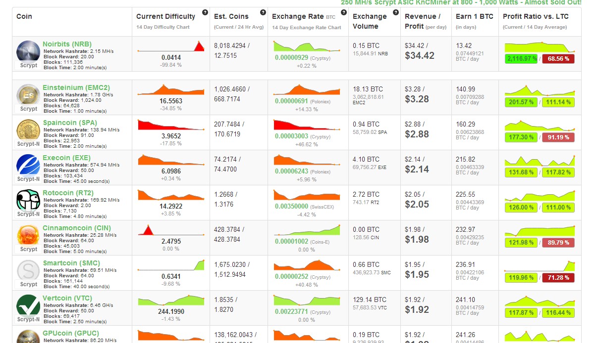The height and width of the screenshot is (343, 600).
Task: Click the Noirbits coin logo
Action: (28, 52)
